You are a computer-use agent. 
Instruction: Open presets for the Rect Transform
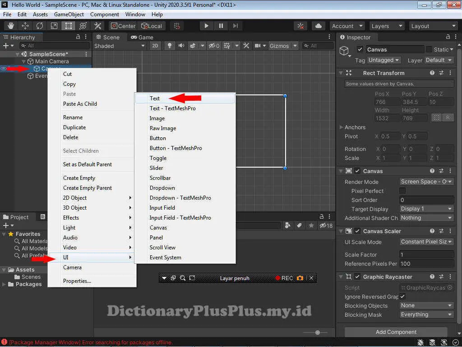[441, 73]
